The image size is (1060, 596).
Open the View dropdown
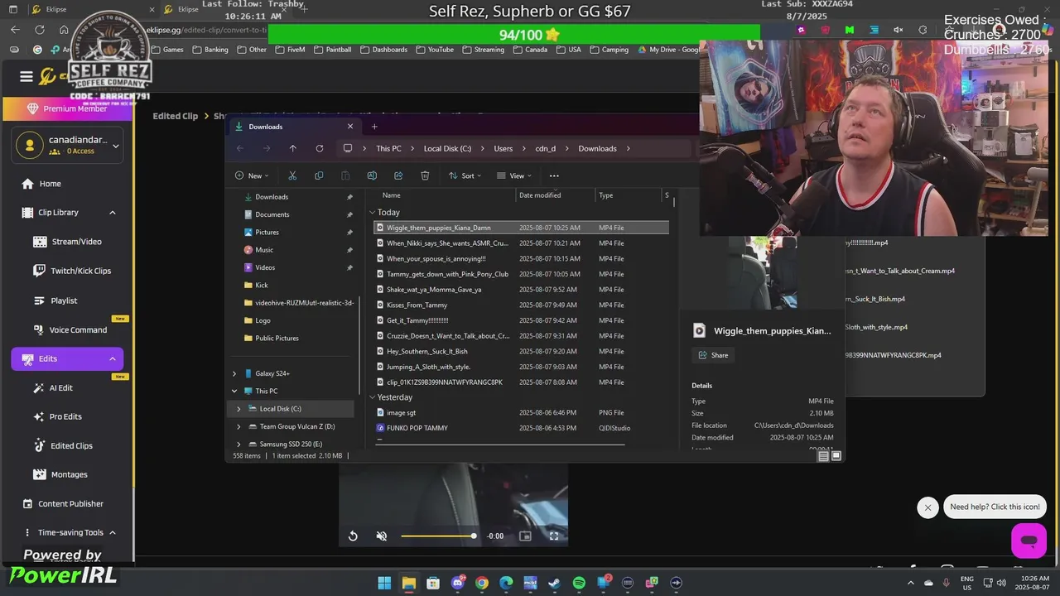click(513, 175)
